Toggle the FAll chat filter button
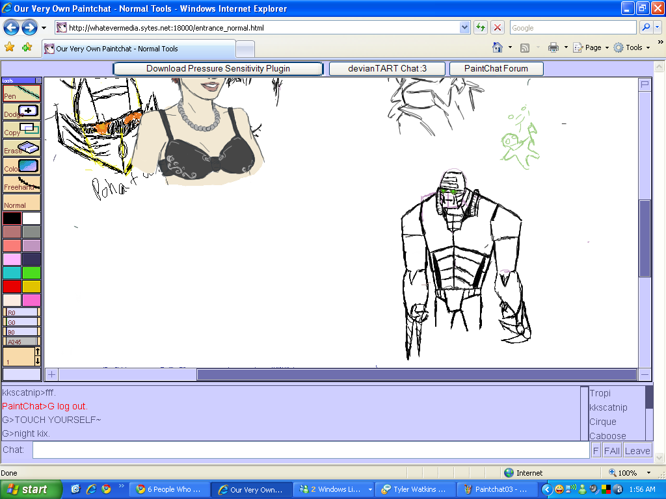666x499 pixels. [x=611, y=450]
